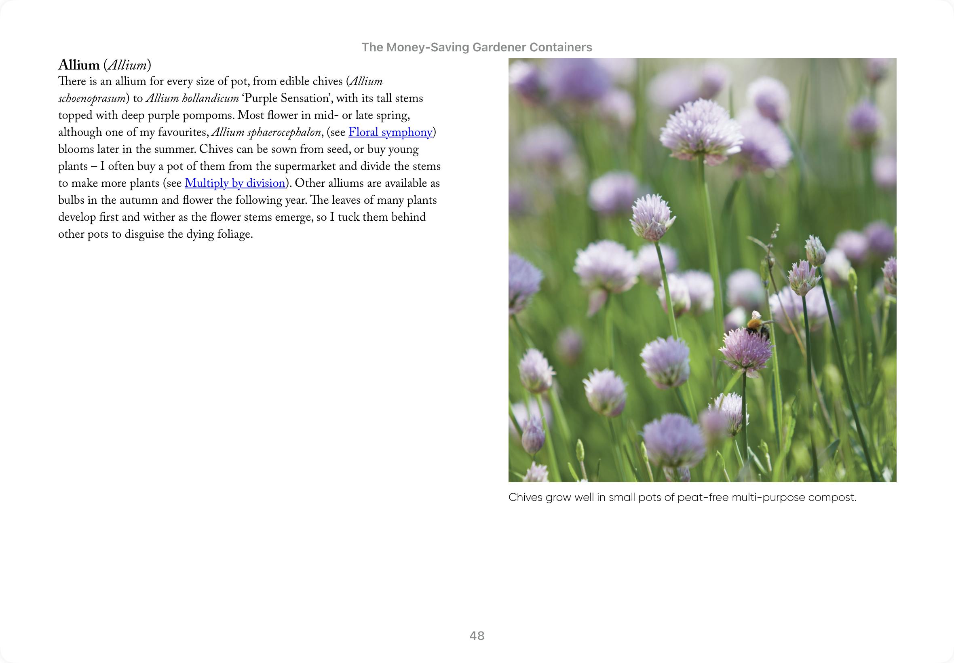Click the chives flower photograph

point(702,270)
